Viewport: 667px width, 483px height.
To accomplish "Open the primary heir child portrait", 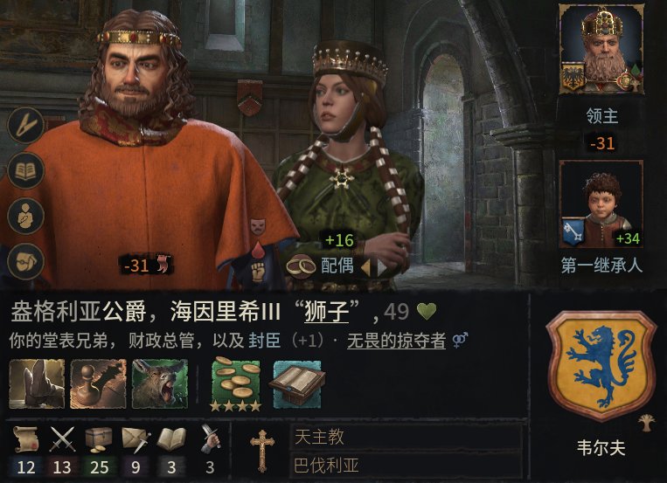I will point(601,204).
